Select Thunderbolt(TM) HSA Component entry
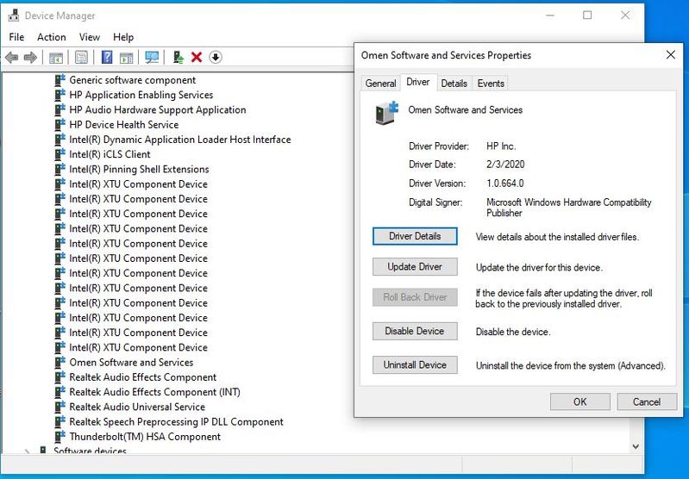This screenshot has height=479, width=689. pyautogui.click(x=145, y=437)
